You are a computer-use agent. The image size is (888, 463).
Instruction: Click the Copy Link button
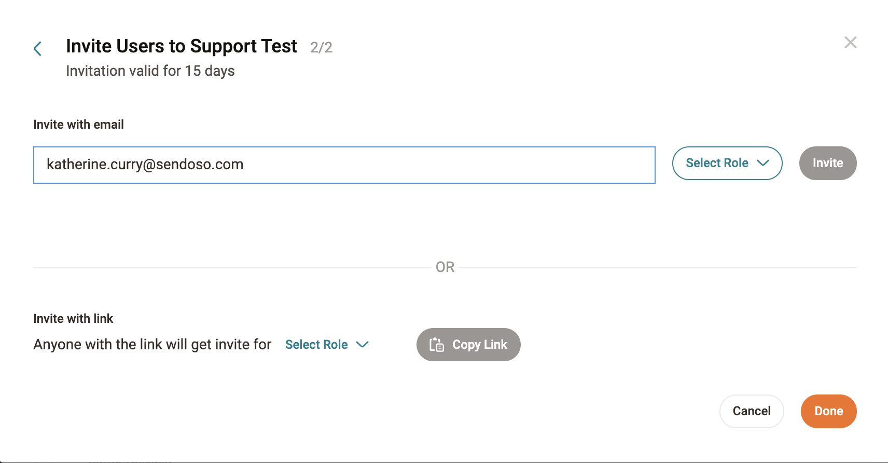tap(468, 345)
